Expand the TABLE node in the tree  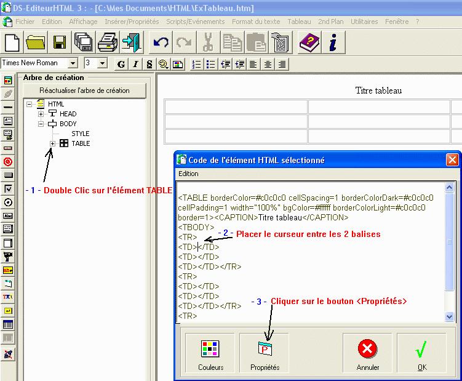53,143
